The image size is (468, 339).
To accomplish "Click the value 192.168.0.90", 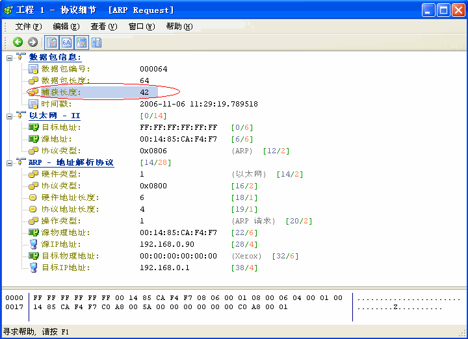I will click(167, 244).
